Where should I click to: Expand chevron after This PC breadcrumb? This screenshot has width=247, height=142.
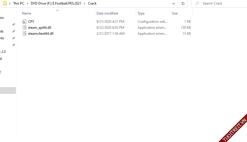28,3
